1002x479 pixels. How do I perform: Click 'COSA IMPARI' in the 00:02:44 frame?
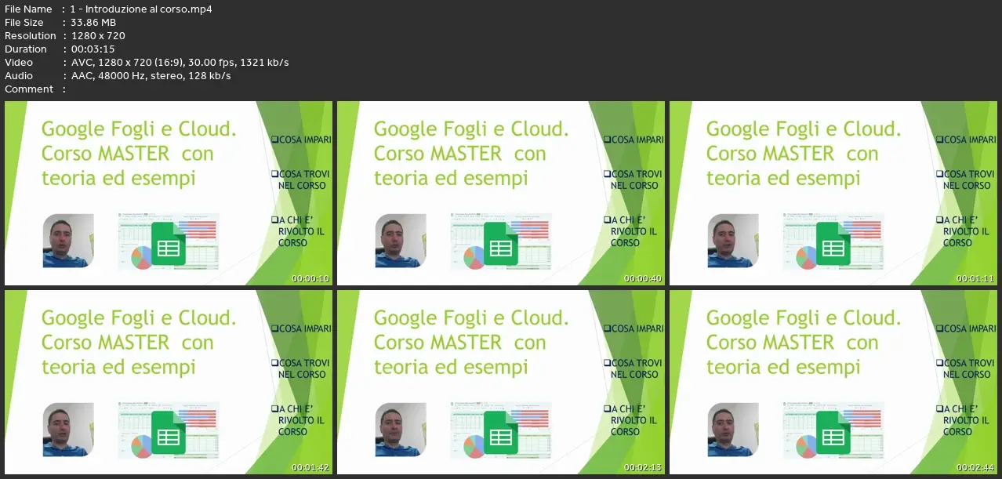pyautogui.click(x=967, y=329)
